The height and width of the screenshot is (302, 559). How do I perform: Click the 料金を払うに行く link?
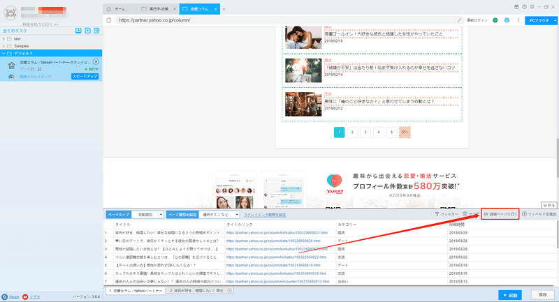(41, 24)
